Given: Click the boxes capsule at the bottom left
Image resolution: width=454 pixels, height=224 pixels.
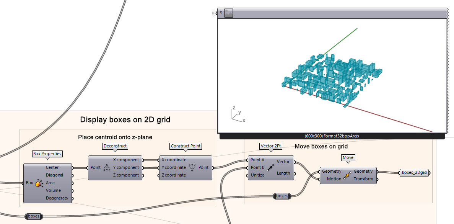Looking at the screenshot, I should pos(33,216).
